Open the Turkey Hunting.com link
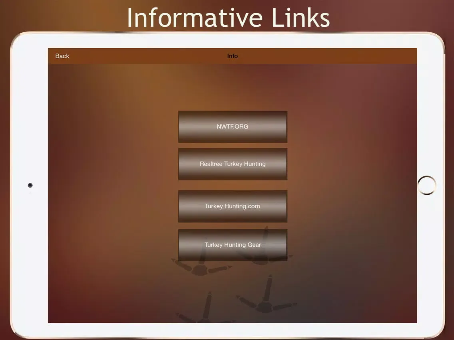This screenshot has height=340, width=454. pos(233,206)
